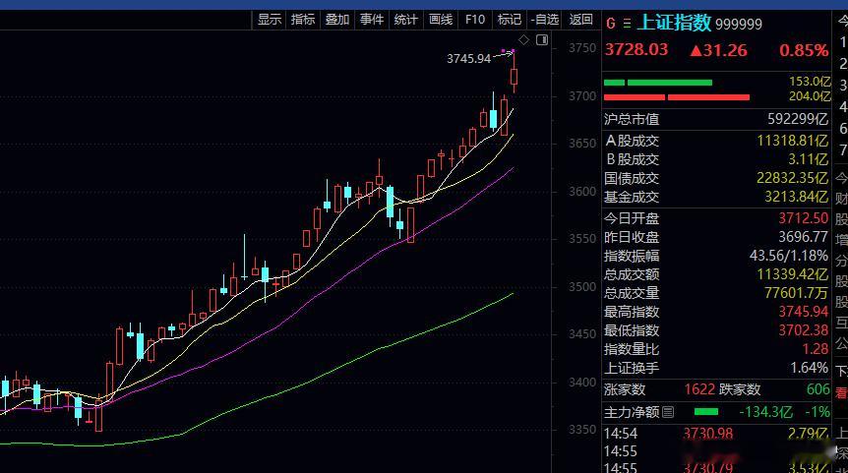Remove from watchlist via -自选
This screenshot has height=473, width=848.
(545, 20)
